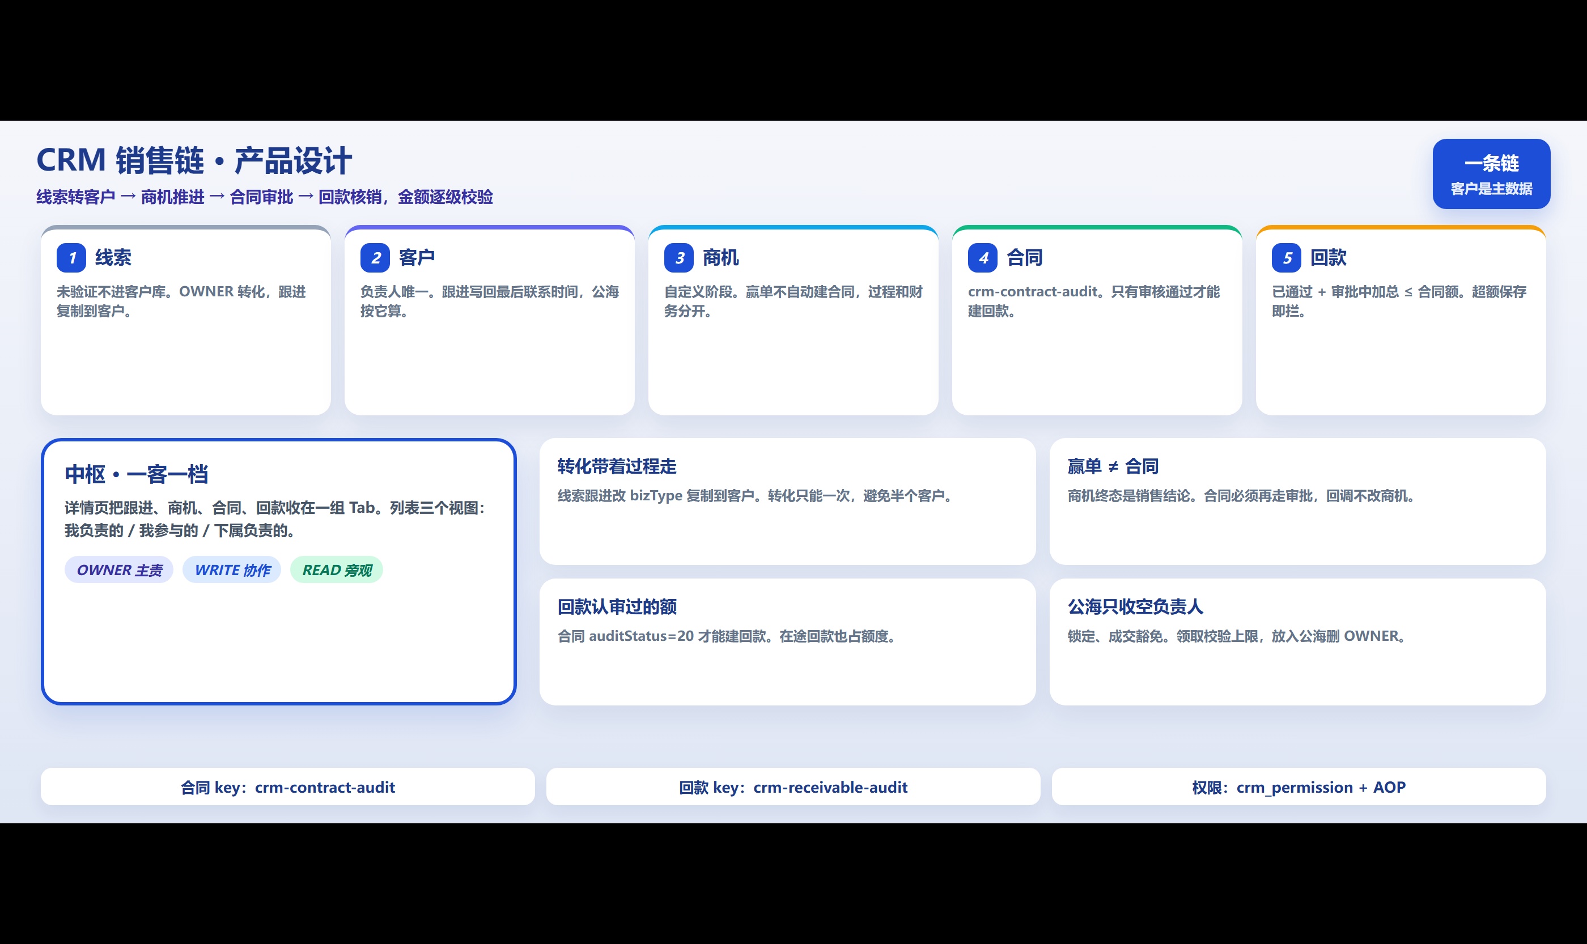Select the WRITE 协作 tag
Image resolution: width=1587 pixels, height=944 pixels.
[x=232, y=570]
